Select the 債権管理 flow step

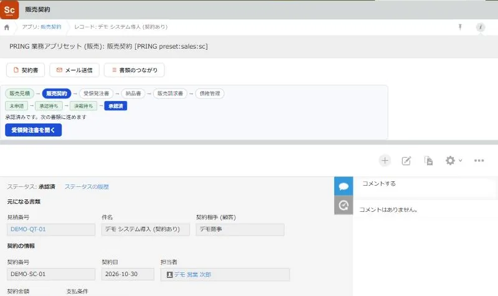(x=210, y=93)
